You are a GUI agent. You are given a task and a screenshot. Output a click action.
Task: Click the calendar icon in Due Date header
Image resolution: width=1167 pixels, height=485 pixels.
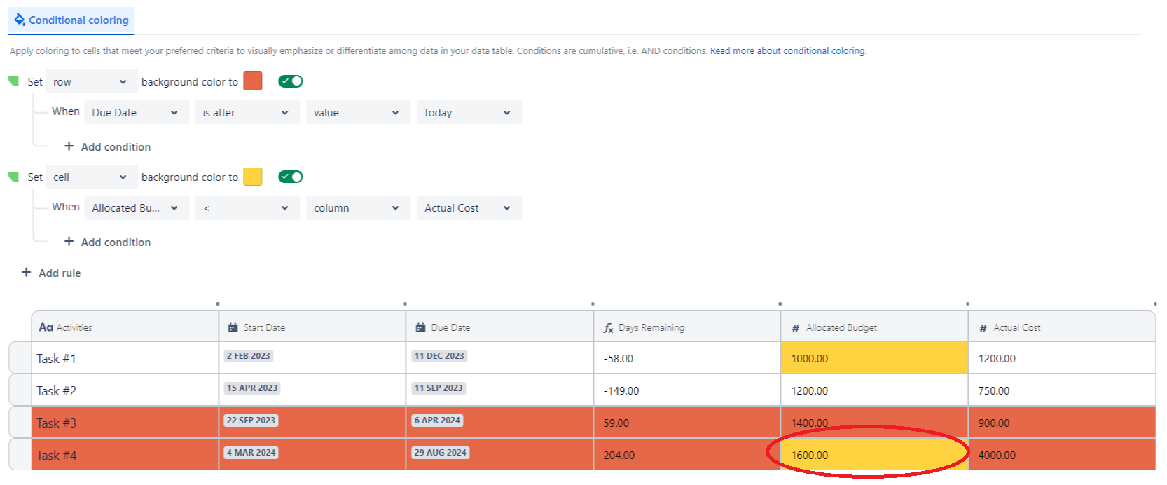pos(420,327)
